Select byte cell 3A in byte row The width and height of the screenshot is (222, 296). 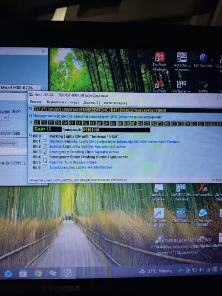click(58, 123)
